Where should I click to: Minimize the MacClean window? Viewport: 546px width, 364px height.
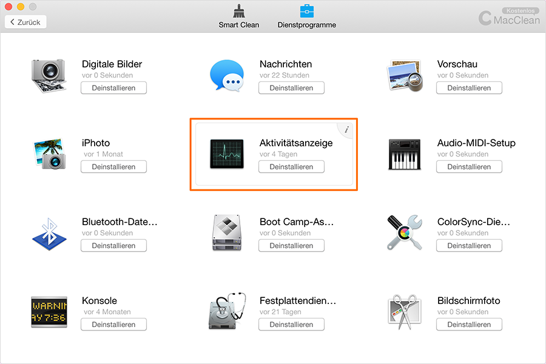coord(21,6)
